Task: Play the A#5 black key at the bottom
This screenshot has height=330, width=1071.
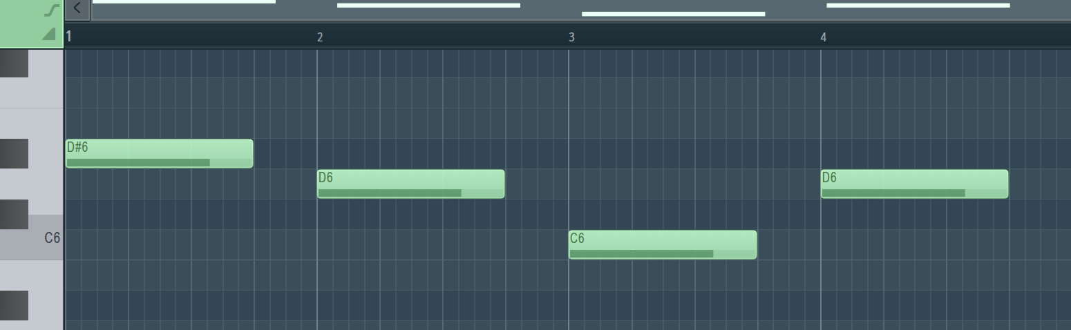Action: pyautogui.click(x=14, y=305)
